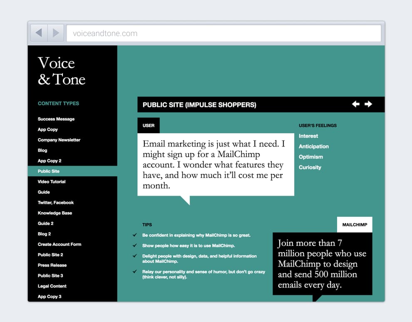
Task: Open Blog 2 sidebar entry
Action: [x=44, y=234]
